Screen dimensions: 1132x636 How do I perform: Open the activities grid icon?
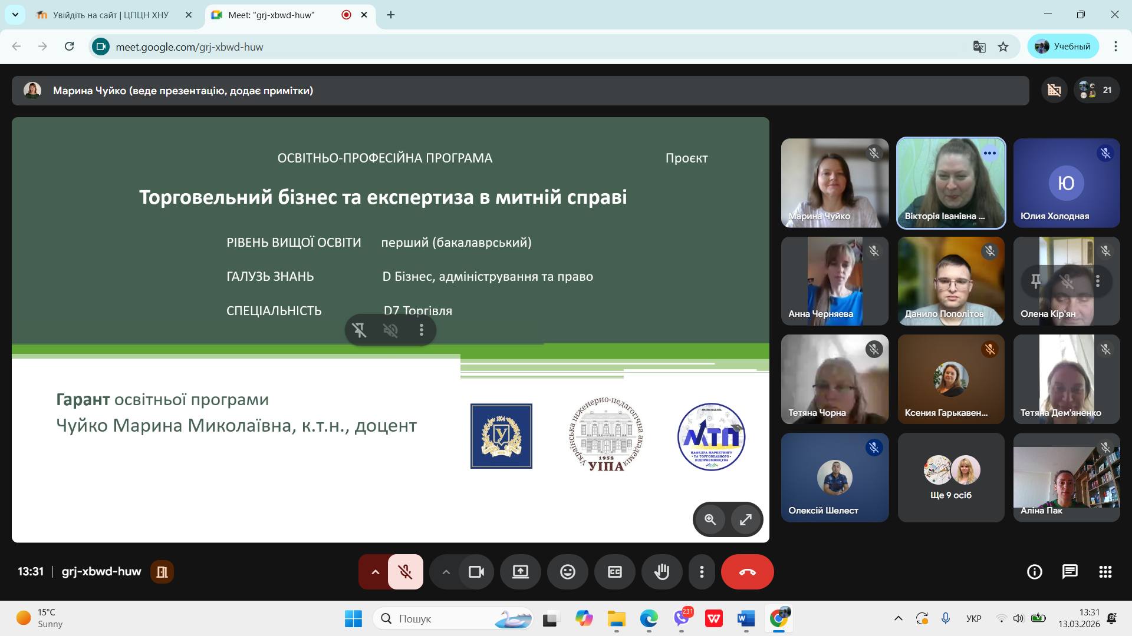tap(1105, 572)
